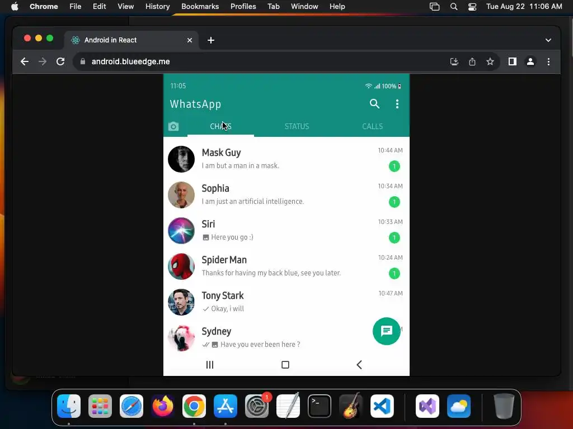Expand the Chrome tab search chevron
The height and width of the screenshot is (429, 573).
pos(548,40)
